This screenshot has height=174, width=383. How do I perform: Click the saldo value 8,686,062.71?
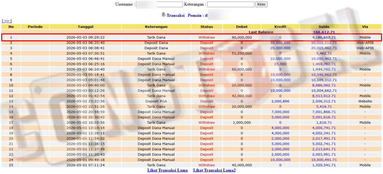click(324, 85)
